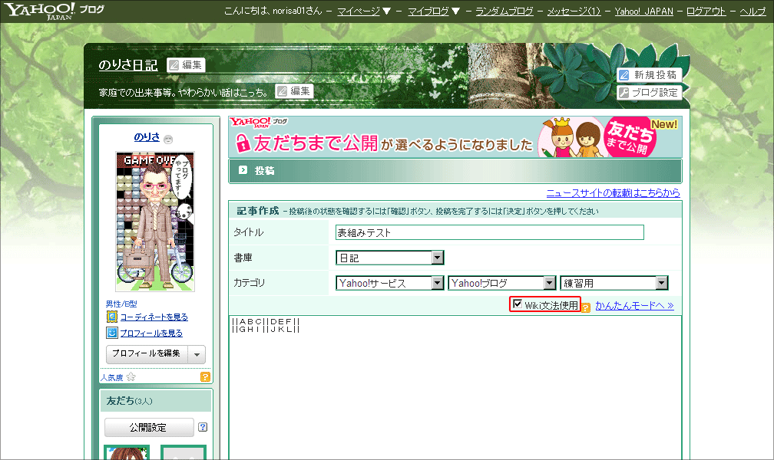
Task: Open the プロフィールを見る link
Action: 151,333
